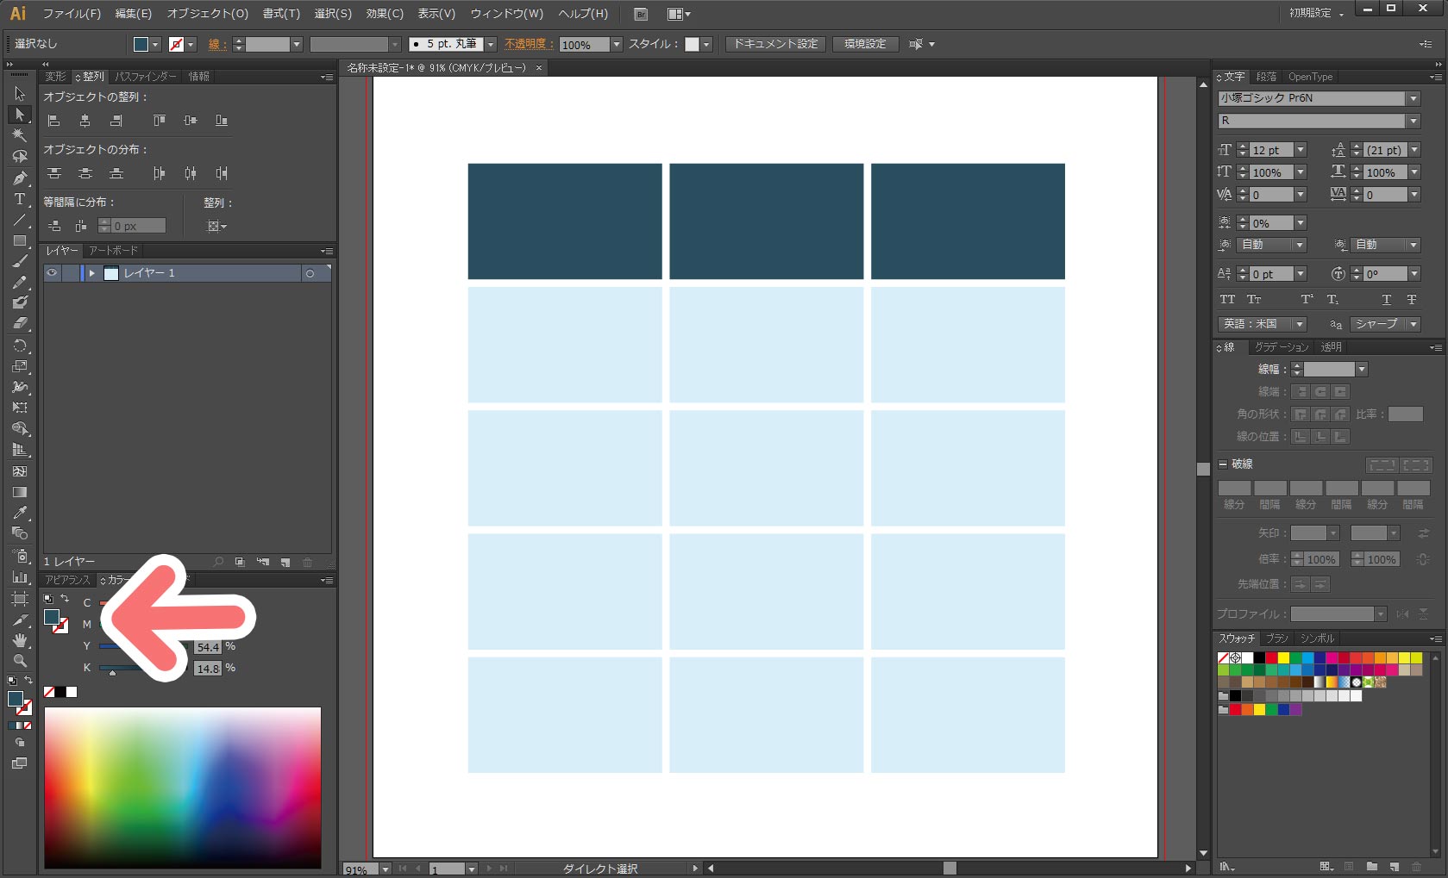Click the Y value field showing 54.4
This screenshot has height=878, width=1448.
tap(208, 647)
